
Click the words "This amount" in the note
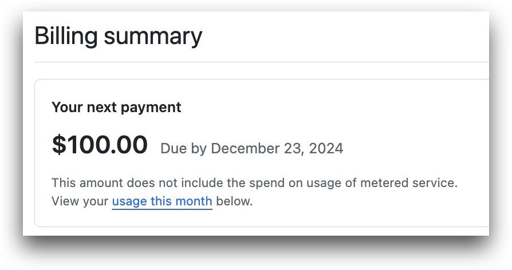pyautogui.click(x=87, y=182)
